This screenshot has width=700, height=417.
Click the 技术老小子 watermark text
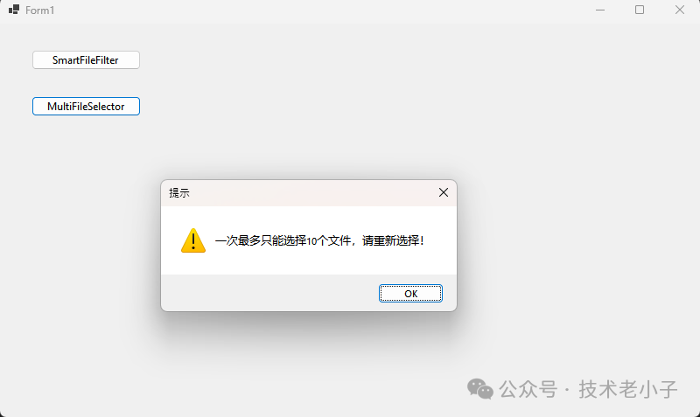pyautogui.click(x=628, y=389)
